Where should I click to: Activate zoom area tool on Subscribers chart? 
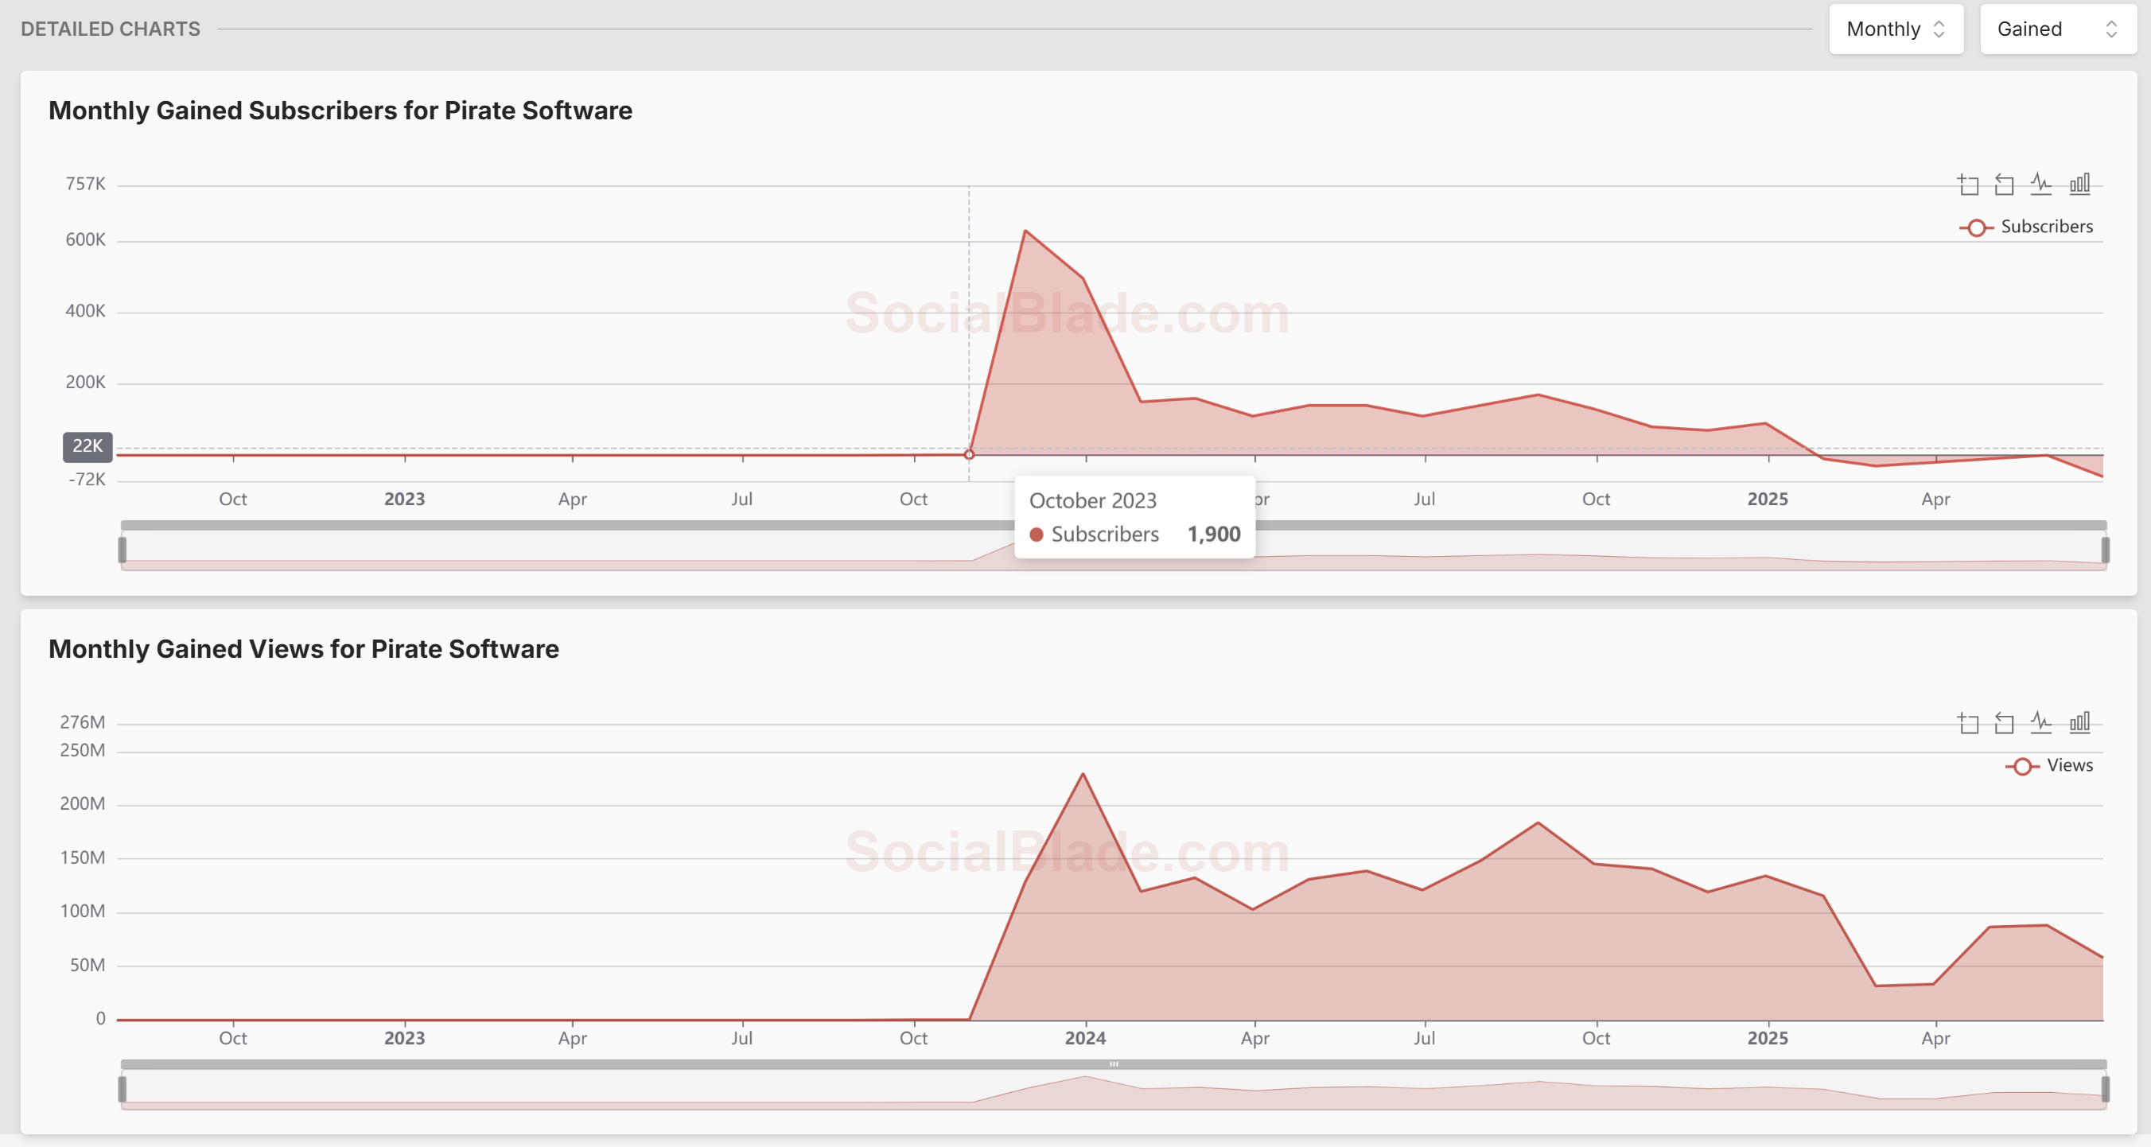[1968, 185]
